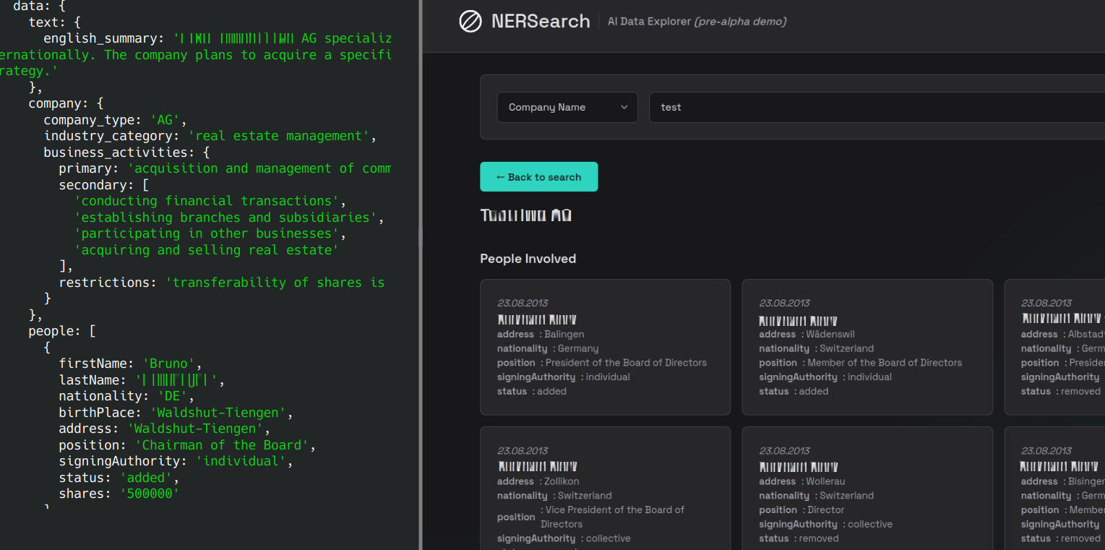Select the person card with address Wollerau
This screenshot has width=1105, height=550.
[x=867, y=488]
